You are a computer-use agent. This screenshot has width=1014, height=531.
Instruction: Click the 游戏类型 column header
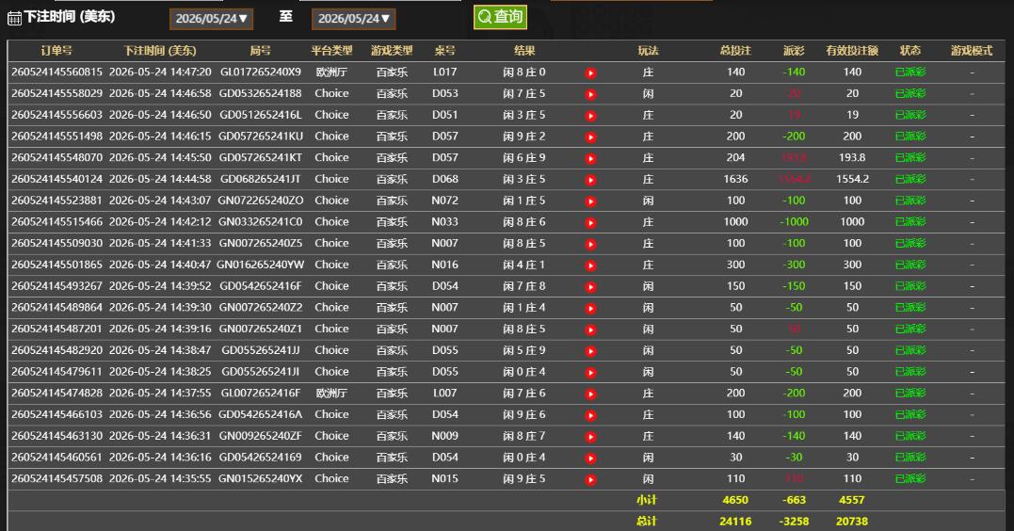pyautogui.click(x=392, y=51)
